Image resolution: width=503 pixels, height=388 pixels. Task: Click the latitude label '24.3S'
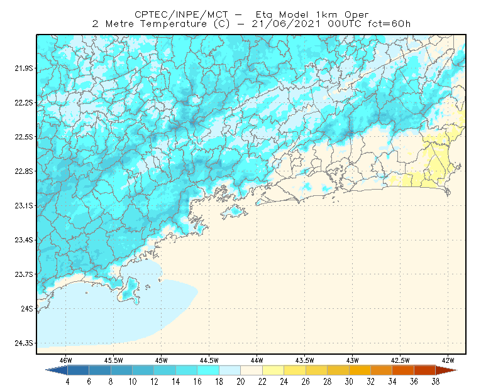coord(23,343)
